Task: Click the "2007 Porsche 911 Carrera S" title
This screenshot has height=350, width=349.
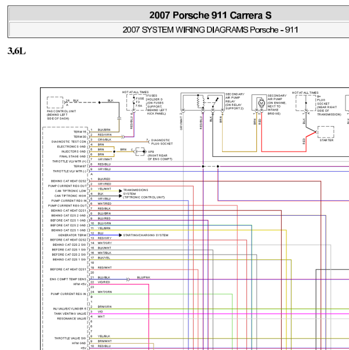Action: point(210,15)
